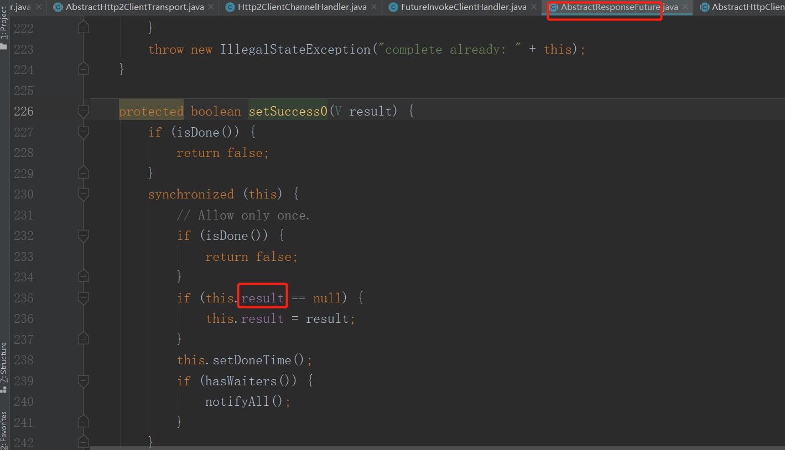Collapse the if block at line 227

[84, 132]
